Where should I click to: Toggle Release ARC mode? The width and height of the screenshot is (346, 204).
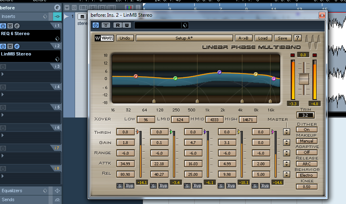307,164
